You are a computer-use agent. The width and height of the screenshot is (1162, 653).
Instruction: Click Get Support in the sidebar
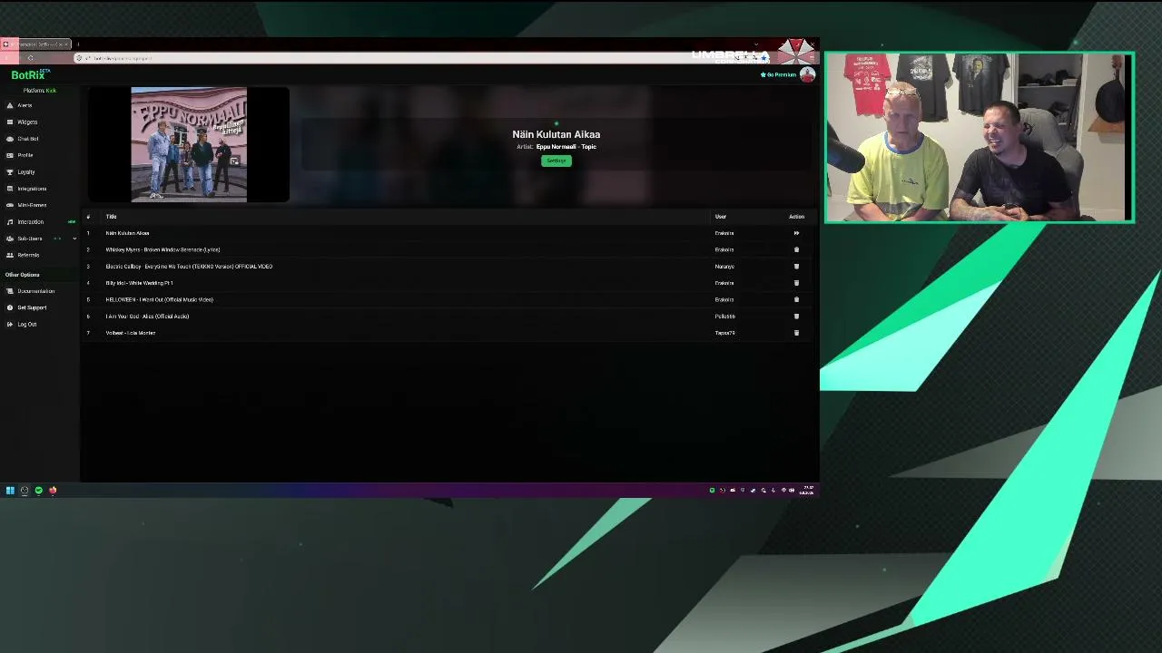coord(32,307)
